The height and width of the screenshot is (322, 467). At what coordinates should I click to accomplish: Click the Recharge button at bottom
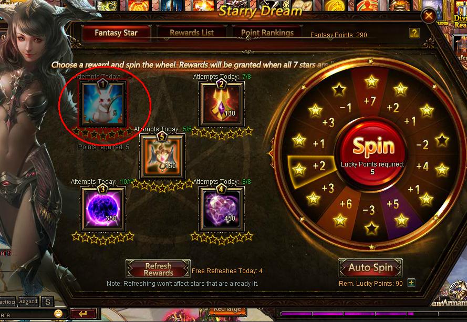[x=227, y=310]
